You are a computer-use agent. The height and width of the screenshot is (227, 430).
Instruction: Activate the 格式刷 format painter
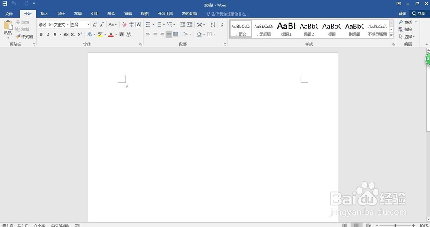pyautogui.click(x=25, y=36)
